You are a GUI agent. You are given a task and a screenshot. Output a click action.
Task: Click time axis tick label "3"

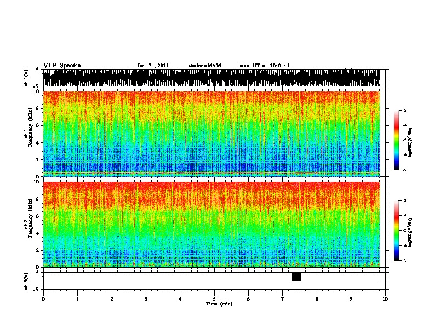(x=146, y=298)
